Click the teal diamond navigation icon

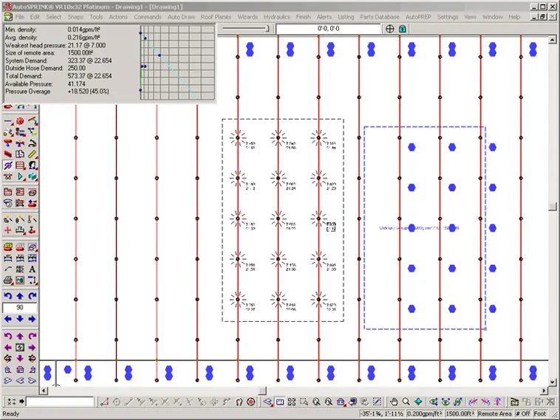click(x=418, y=402)
